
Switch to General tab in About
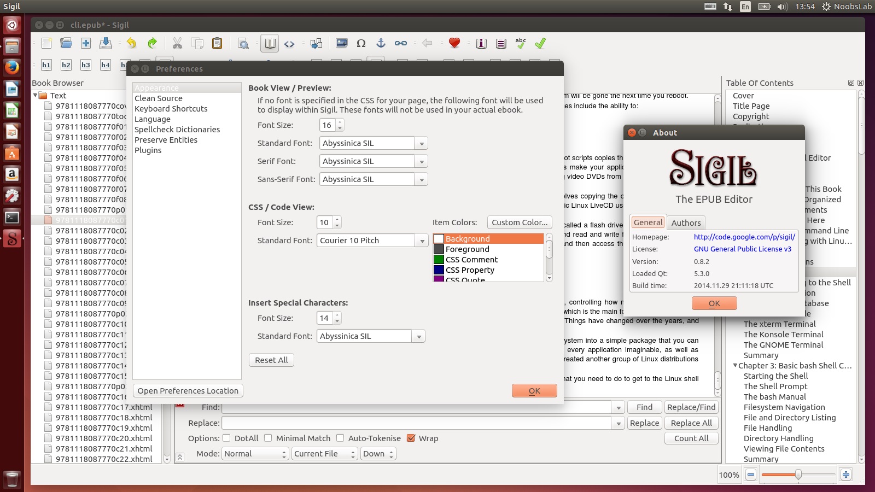(648, 222)
